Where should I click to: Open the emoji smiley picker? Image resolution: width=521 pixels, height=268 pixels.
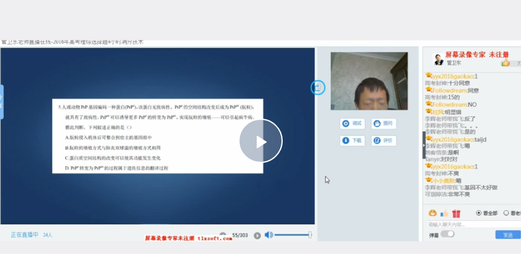(432, 213)
